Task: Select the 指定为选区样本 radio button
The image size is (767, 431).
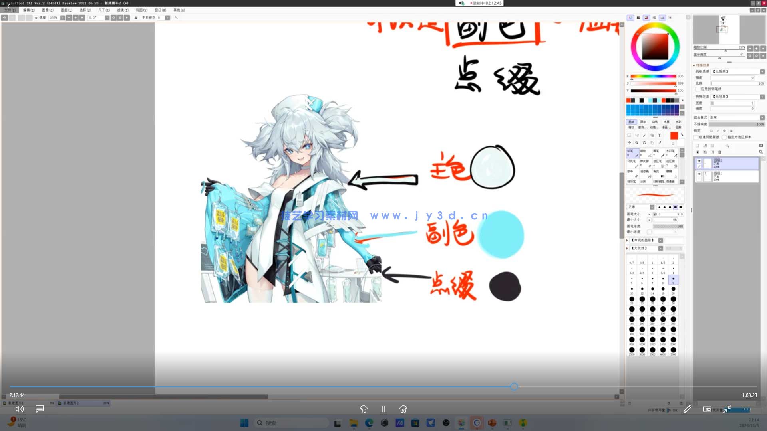Action: [x=724, y=137]
